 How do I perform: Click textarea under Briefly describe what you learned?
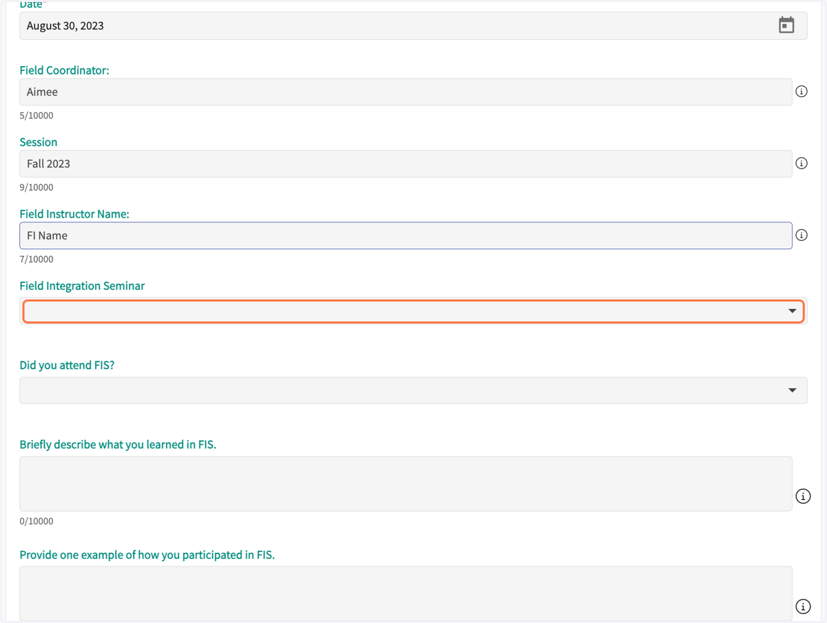(406, 483)
